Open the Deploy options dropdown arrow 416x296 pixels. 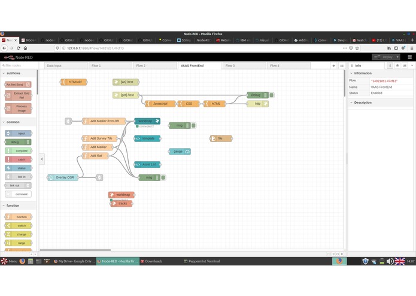click(x=397, y=57)
